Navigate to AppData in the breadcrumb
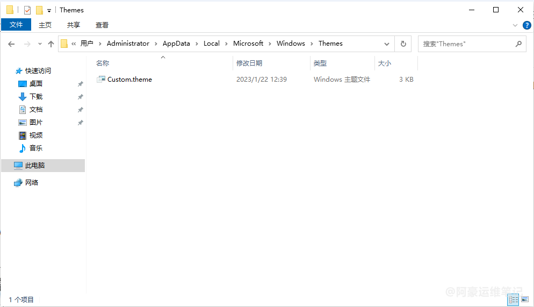 (x=176, y=43)
